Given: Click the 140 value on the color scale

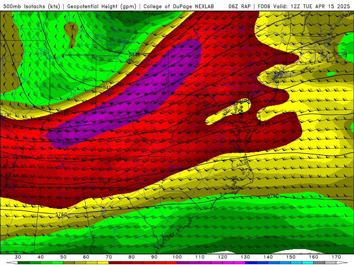Looking at the screenshot, I should pos(268,257).
